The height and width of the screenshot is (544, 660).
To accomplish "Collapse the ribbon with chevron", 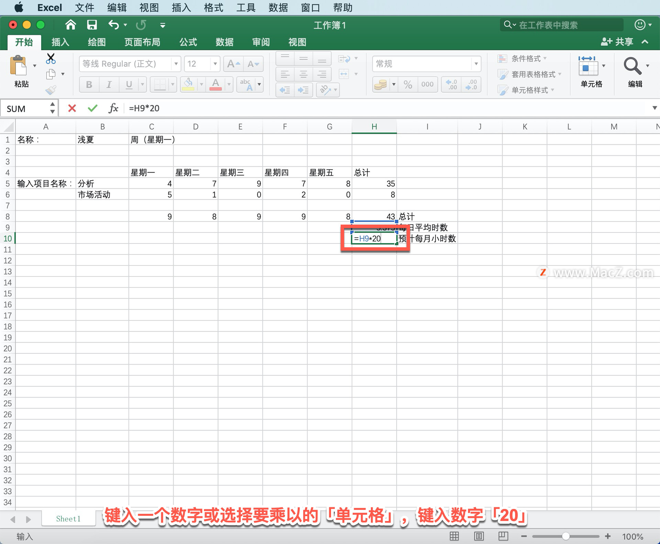I will pyautogui.click(x=645, y=42).
